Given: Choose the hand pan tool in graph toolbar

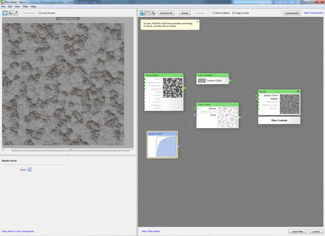Looking at the screenshot, I should click(148, 13).
